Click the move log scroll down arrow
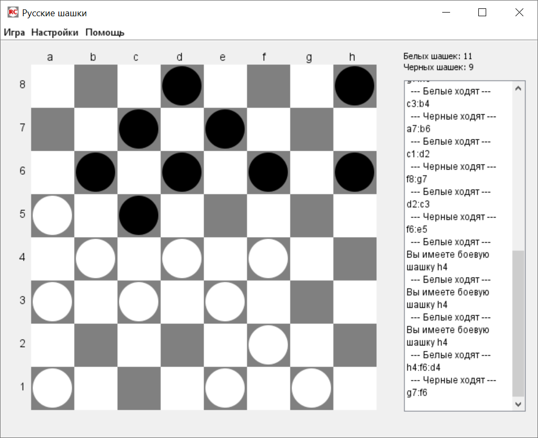 tap(518, 404)
